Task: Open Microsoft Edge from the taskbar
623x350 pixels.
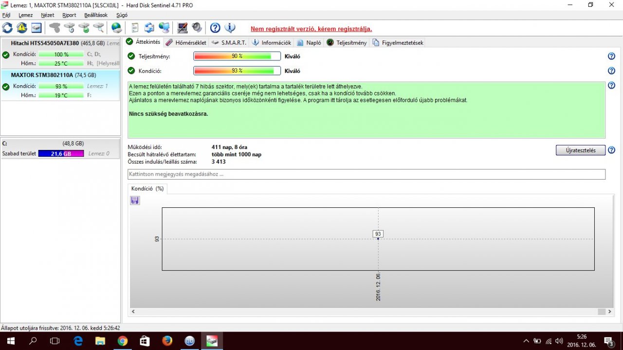Action: tap(78, 341)
